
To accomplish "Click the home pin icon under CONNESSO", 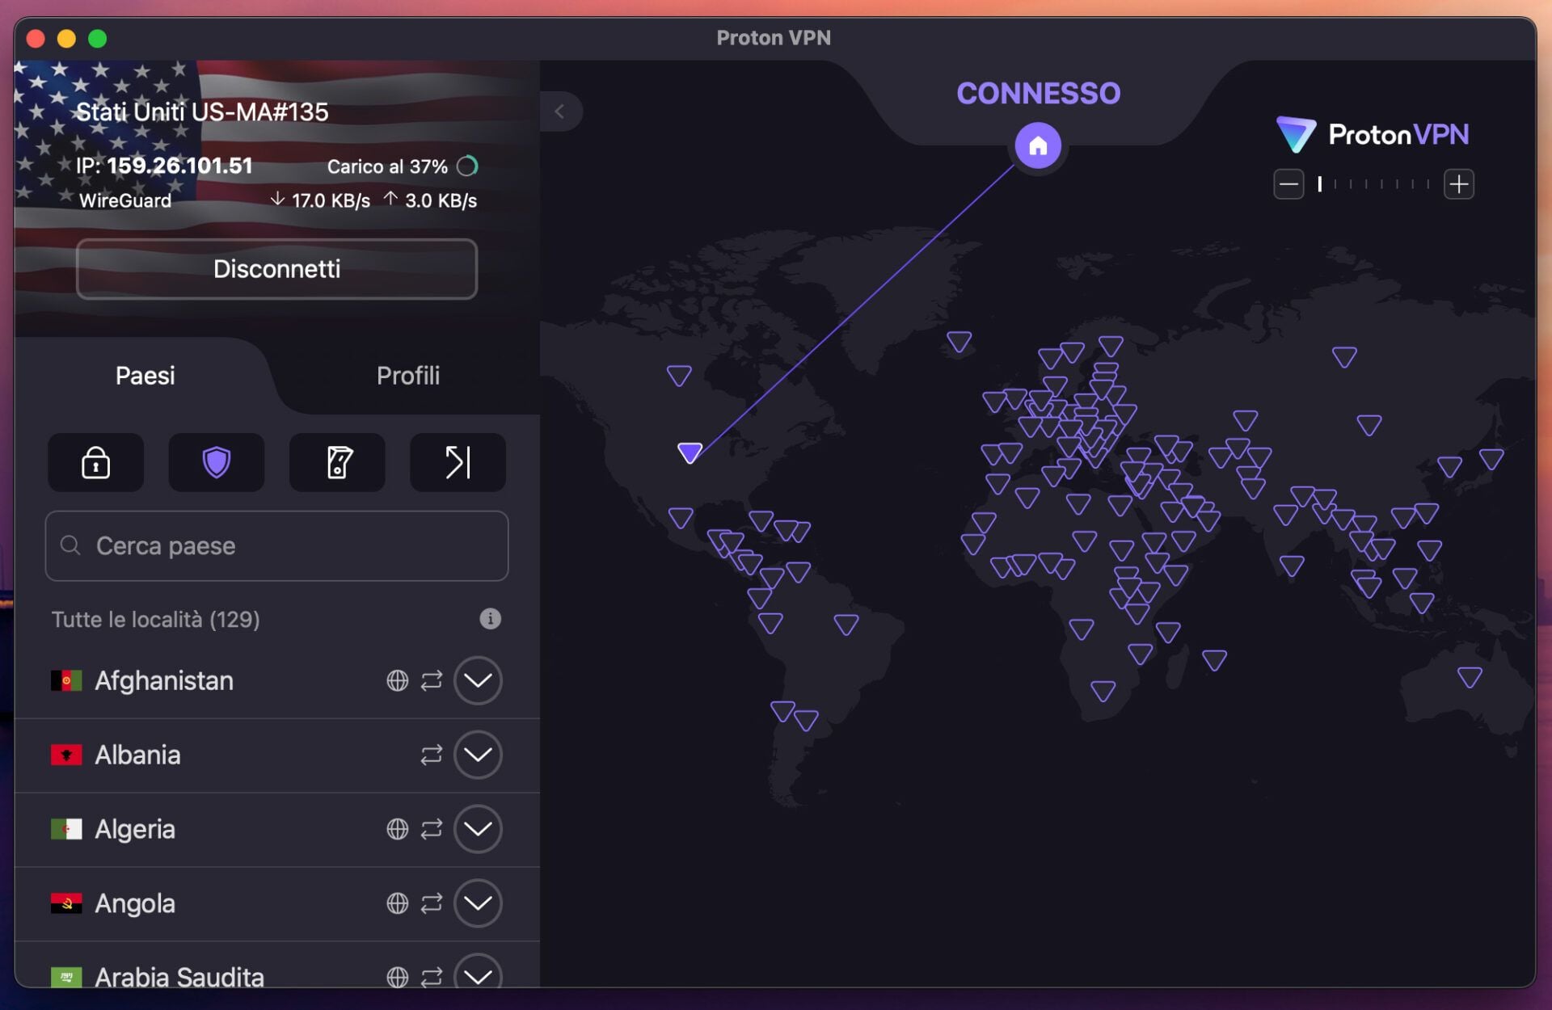I will [1039, 145].
